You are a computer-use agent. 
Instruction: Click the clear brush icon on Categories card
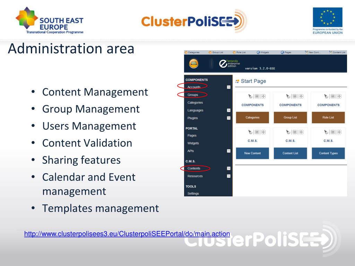click(x=250, y=96)
